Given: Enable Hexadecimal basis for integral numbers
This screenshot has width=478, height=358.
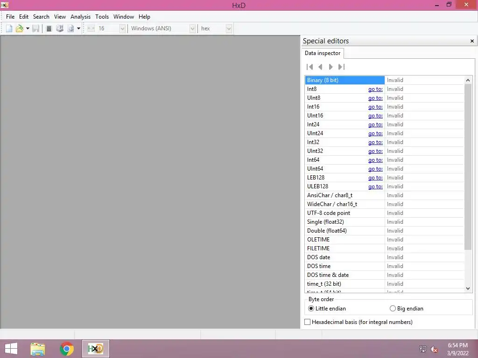Looking at the screenshot, I should coord(358,322).
